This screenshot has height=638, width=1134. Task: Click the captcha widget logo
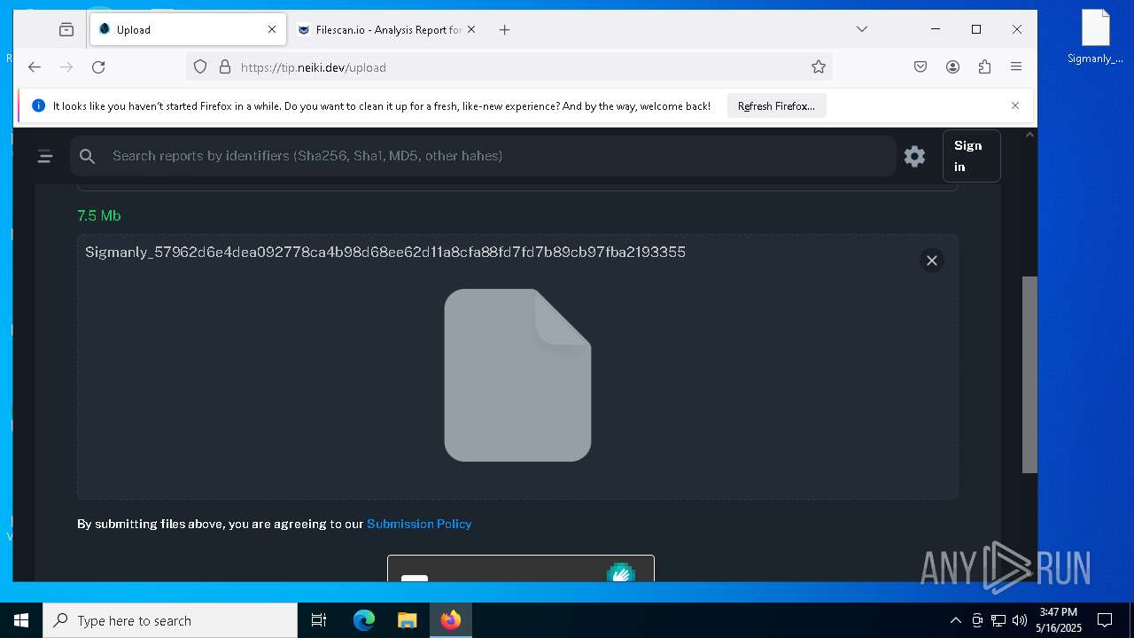pyautogui.click(x=621, y=572)
